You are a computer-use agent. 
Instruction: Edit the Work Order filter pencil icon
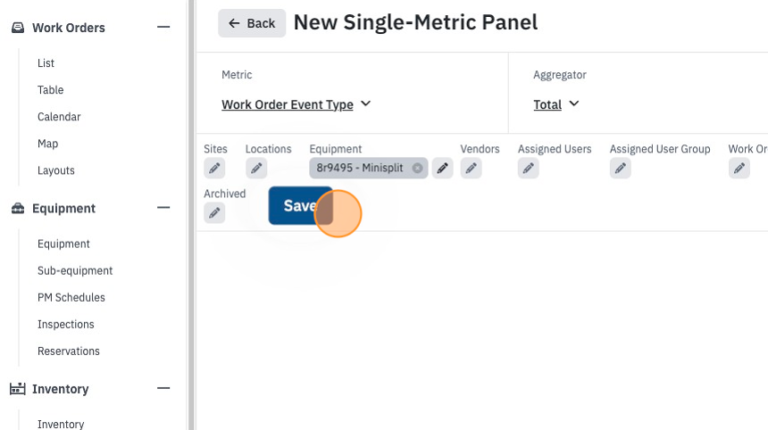(x=739, y=169)
